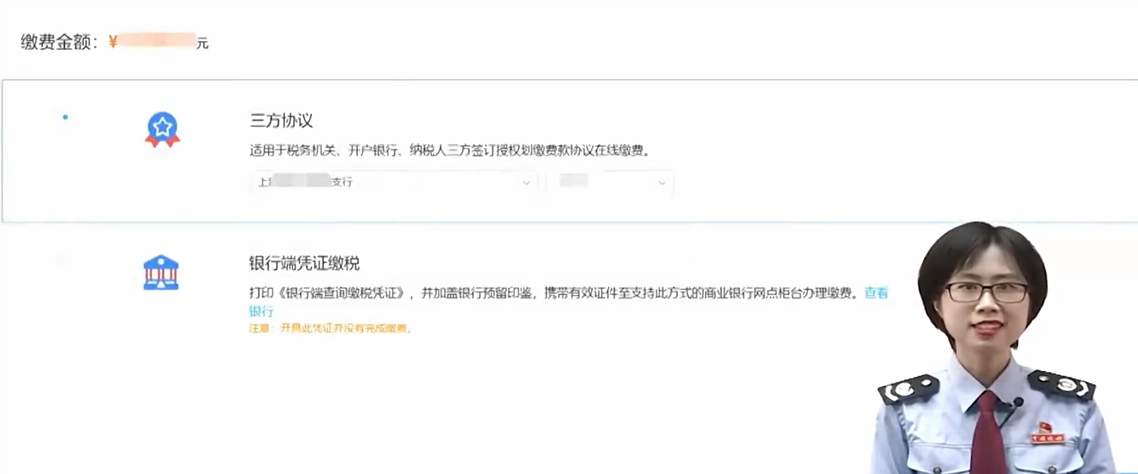1138x474 pixels.
Task: Click the orange ¥ currency symbol
Action: (113, 42)
